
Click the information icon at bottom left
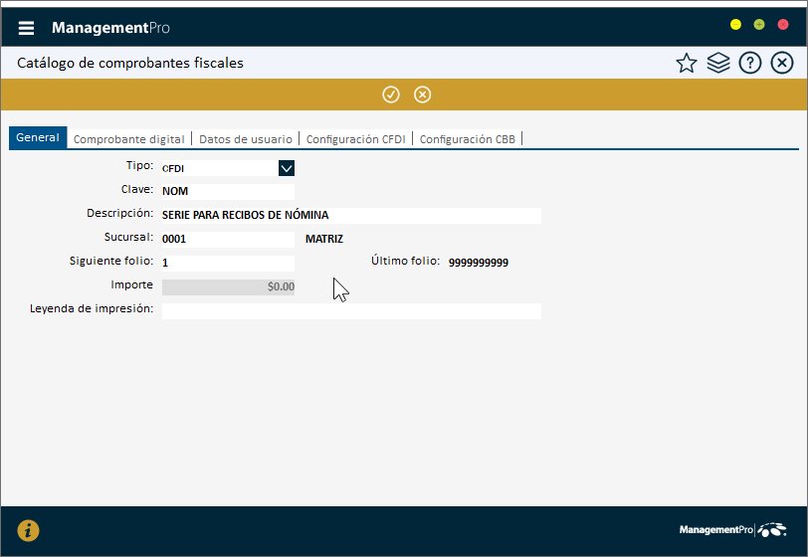28,531
